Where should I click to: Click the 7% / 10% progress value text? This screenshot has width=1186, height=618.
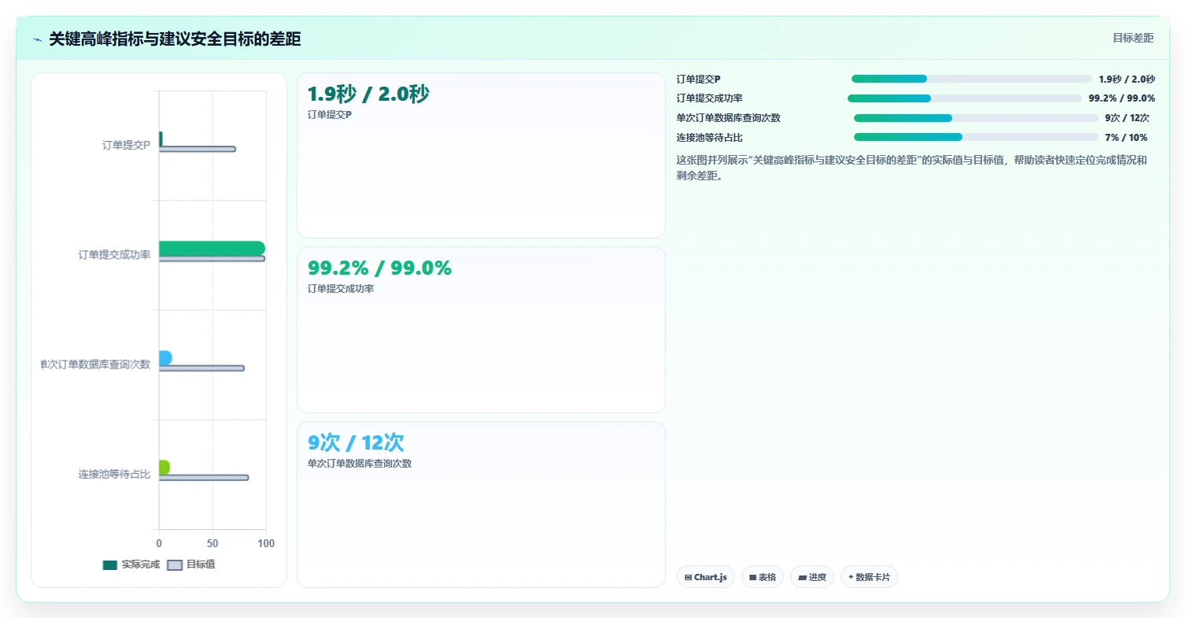click(x=1126, y=138)
